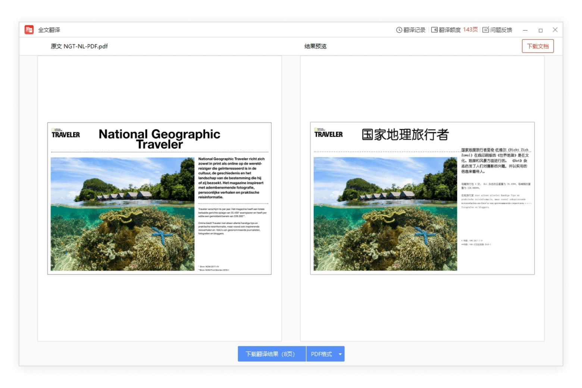This screenshot has width=582, height=388.
Task: Click the National Geographic Traveler heading
Action: [159, 139]
